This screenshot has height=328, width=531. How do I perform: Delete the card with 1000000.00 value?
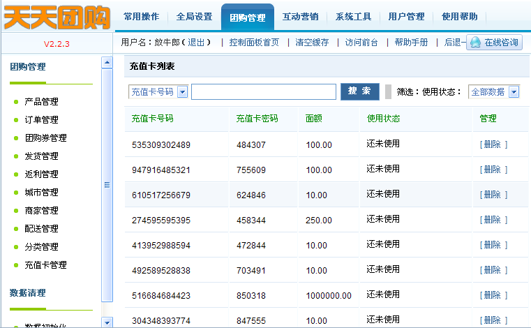coord(493,295)
